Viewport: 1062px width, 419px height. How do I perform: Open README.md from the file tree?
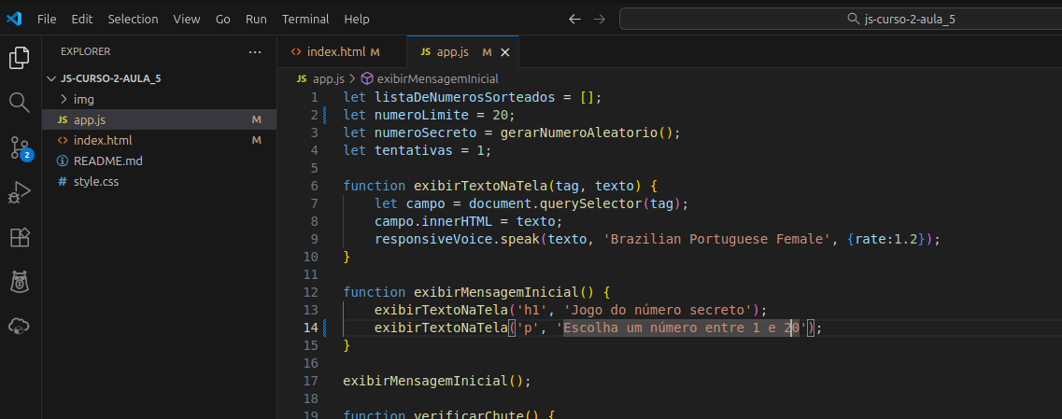107,161
